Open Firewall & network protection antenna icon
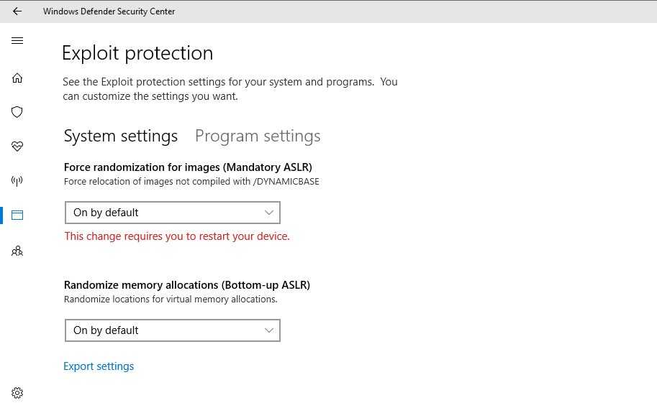Image resolution: width=657 pixels, height=413 pixels. 17,180
